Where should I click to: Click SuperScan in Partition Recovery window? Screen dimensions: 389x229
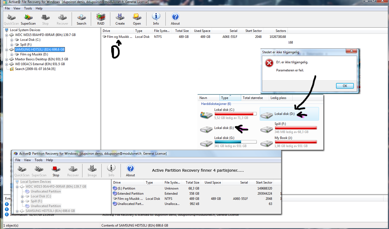click(x=39, y=171)
